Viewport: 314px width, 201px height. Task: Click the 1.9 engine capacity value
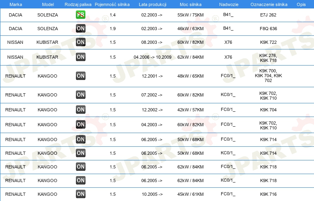112,29
